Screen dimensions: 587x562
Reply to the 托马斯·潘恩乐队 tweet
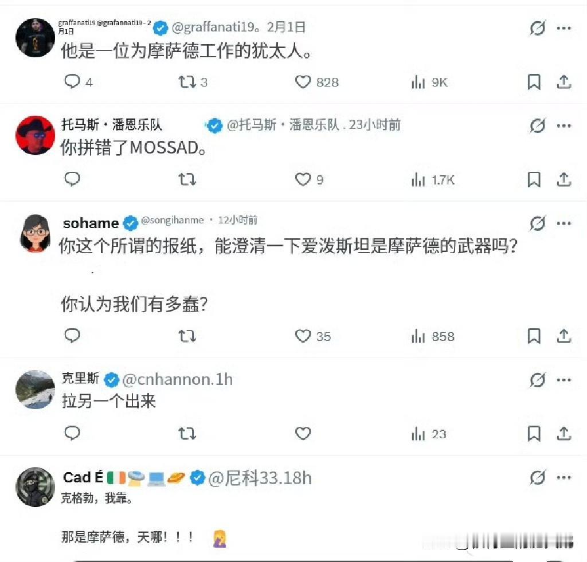(x=72, y=179)
